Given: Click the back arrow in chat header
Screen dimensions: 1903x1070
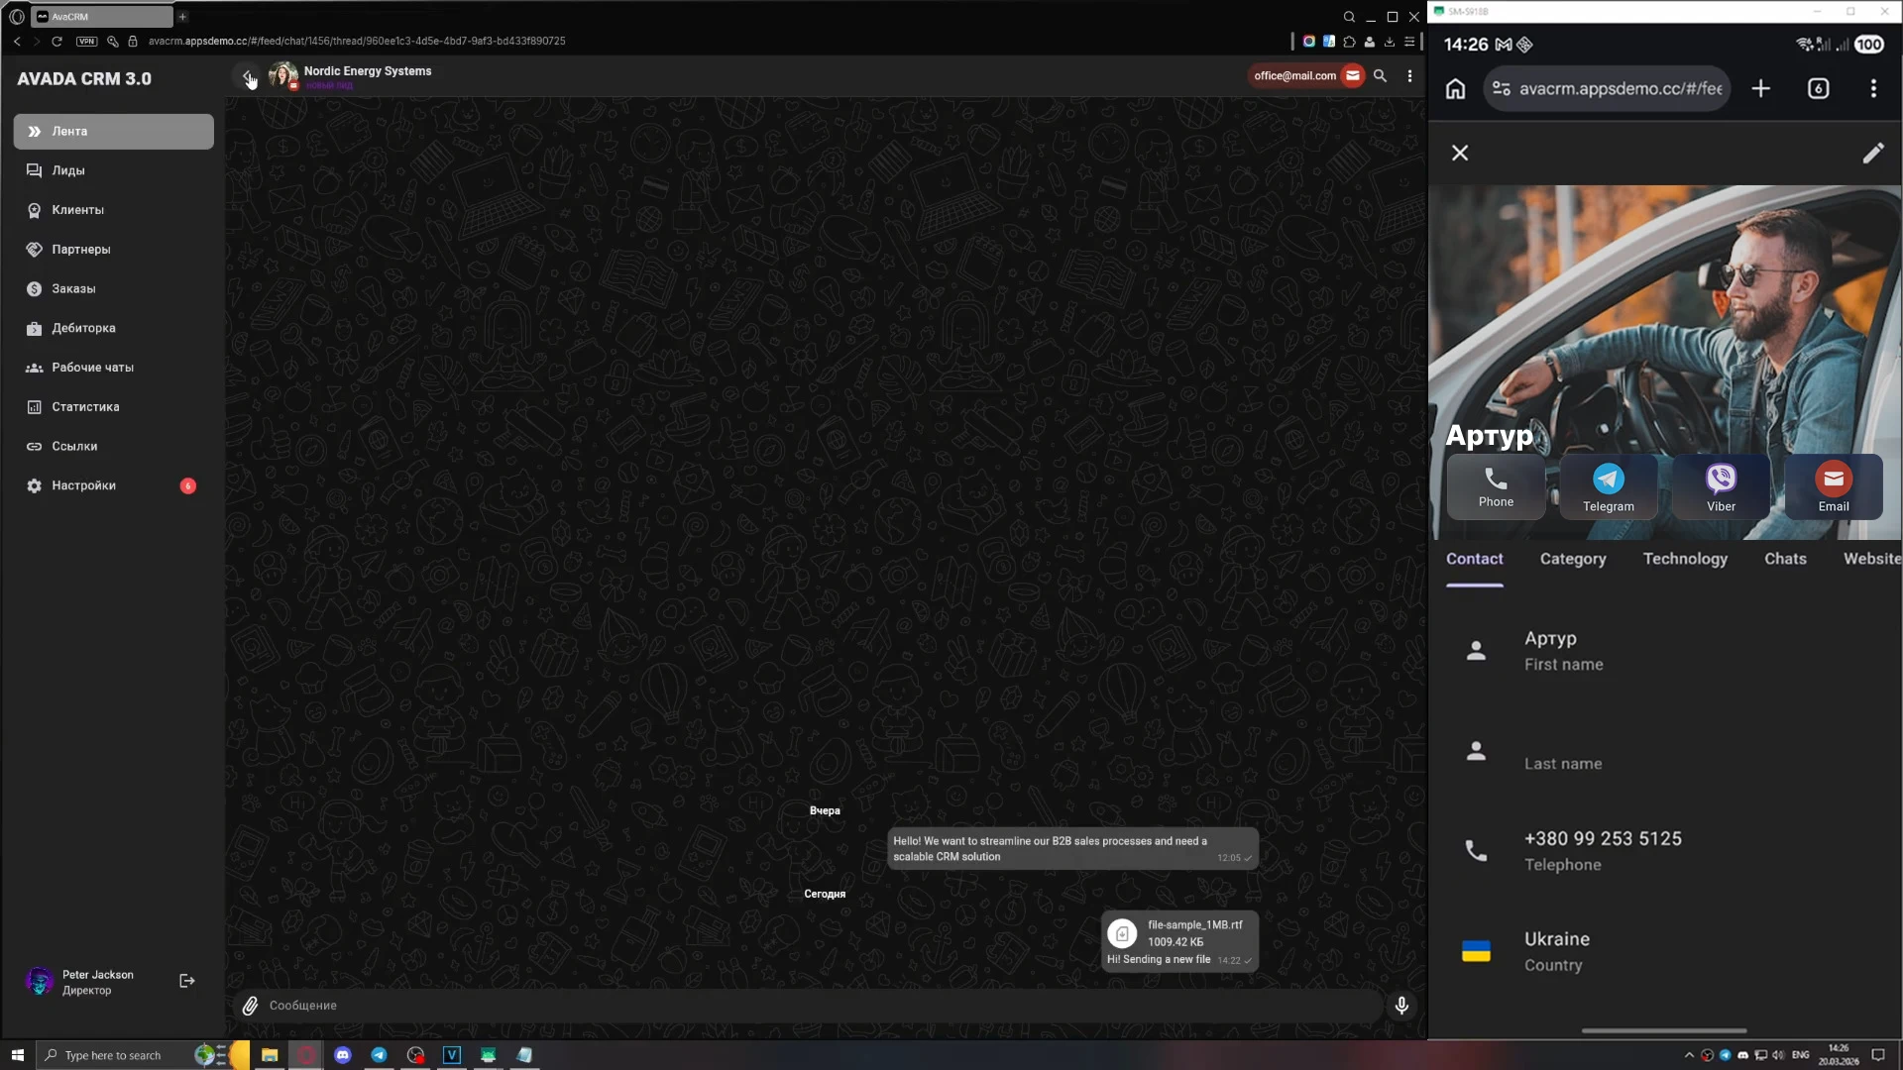Looking at the screenshot, I should (x=247, y=75).
